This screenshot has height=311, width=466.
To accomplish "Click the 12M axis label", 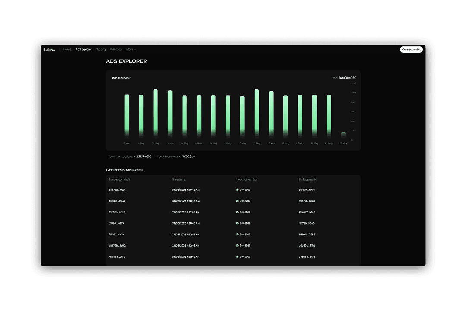I will (353, 83).
